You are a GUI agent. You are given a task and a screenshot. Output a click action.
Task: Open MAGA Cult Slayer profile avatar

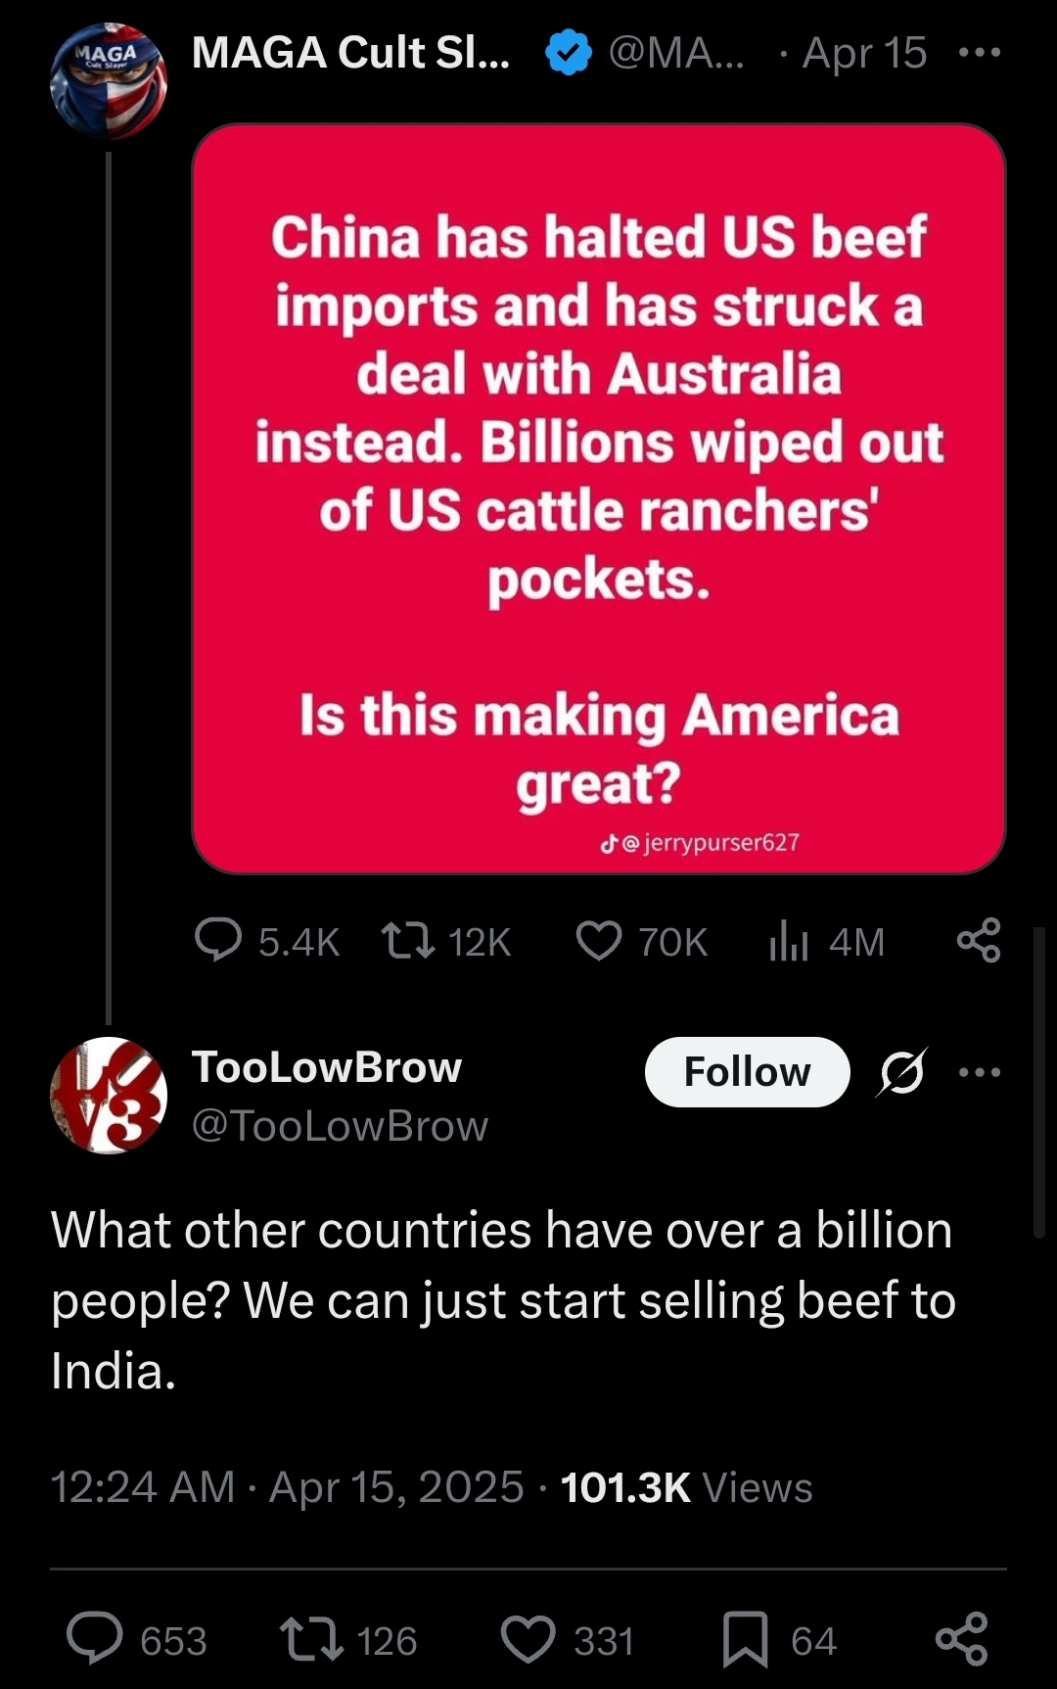coord(108,81)
